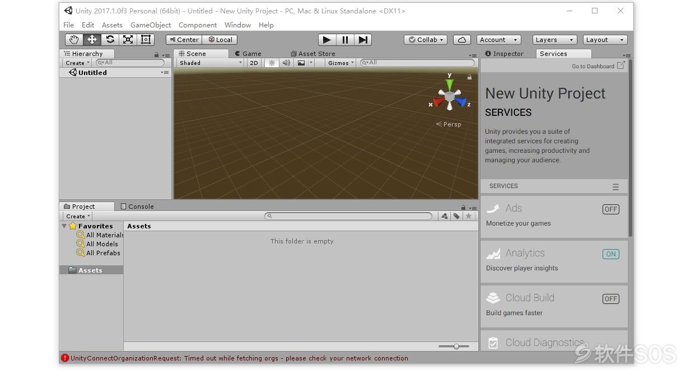Open the Gizmos dropdown
The image size is (686, 370).
point(340,63)
